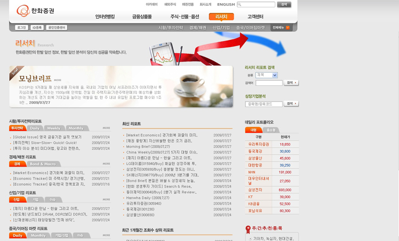Screen dimensions: 399x241
Task: Open the ENGLISH site link
Action: click(x=226, y=4)
